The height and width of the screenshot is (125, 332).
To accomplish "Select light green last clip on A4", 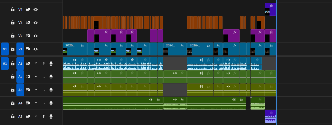I will pos(258,103).
